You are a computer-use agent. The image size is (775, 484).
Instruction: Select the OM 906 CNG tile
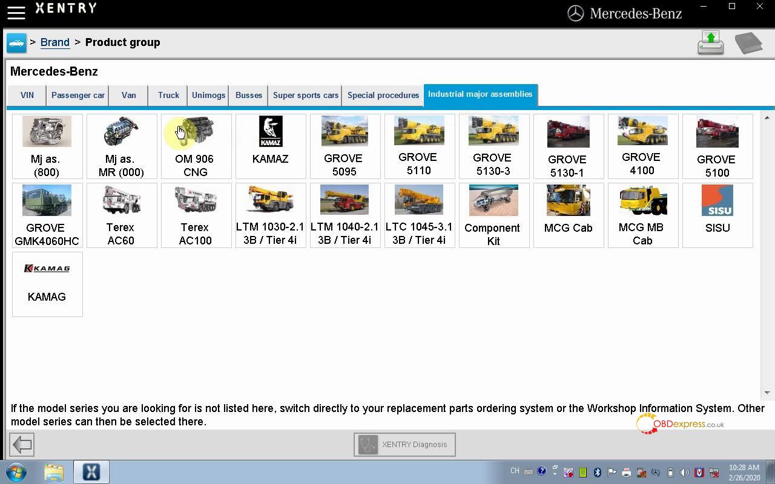(x=196, y=146)
